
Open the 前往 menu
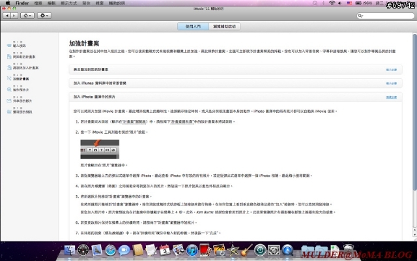point(87,3)
